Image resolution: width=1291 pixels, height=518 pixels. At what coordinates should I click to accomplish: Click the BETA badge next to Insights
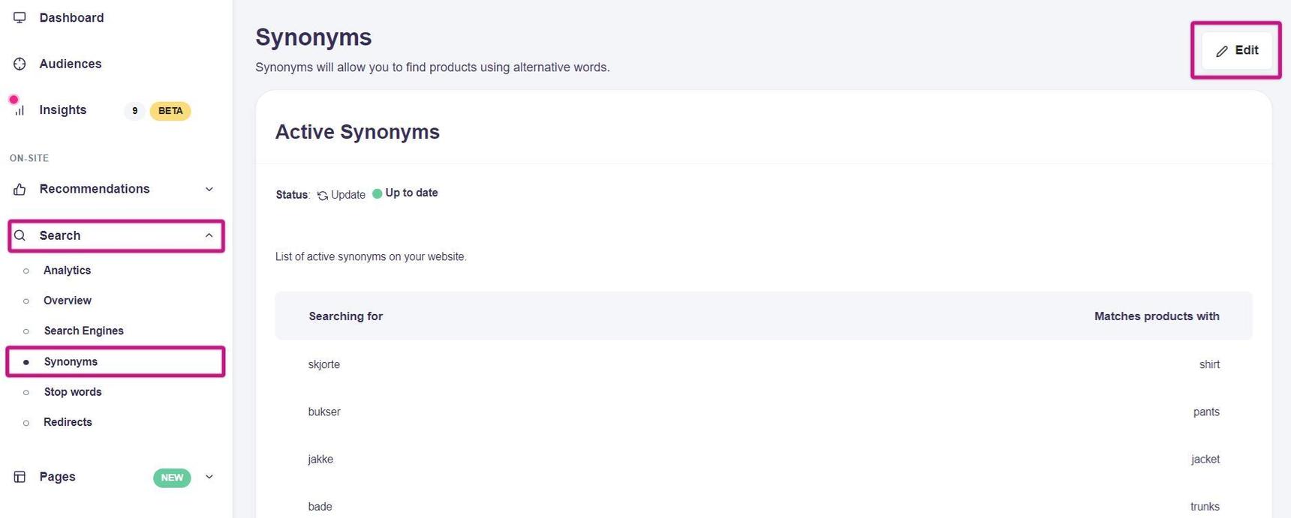point(170,111)
